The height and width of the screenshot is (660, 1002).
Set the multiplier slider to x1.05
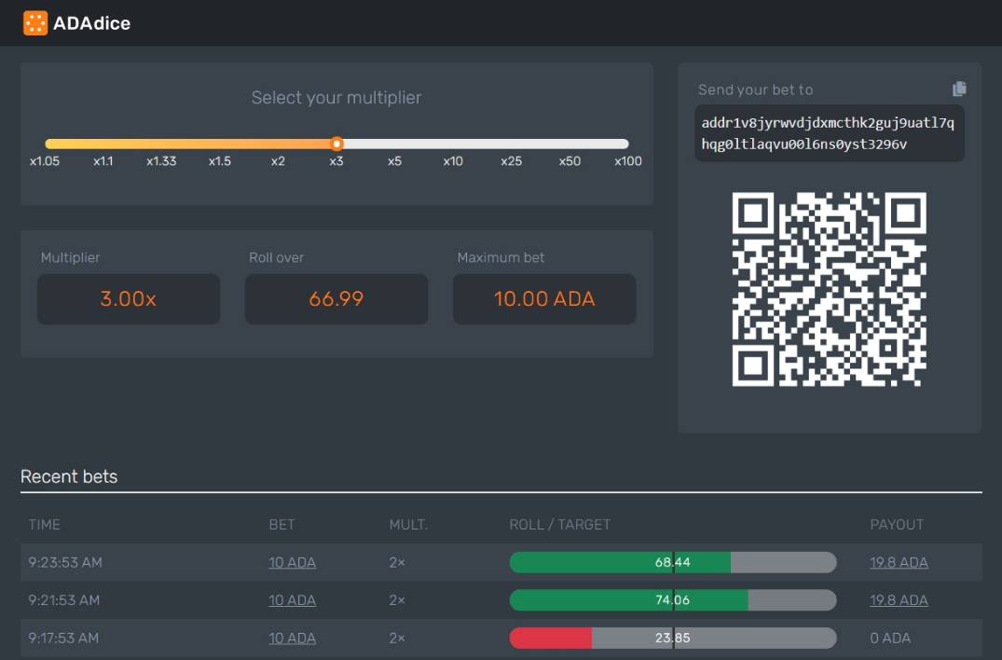[x=45, y=161]
